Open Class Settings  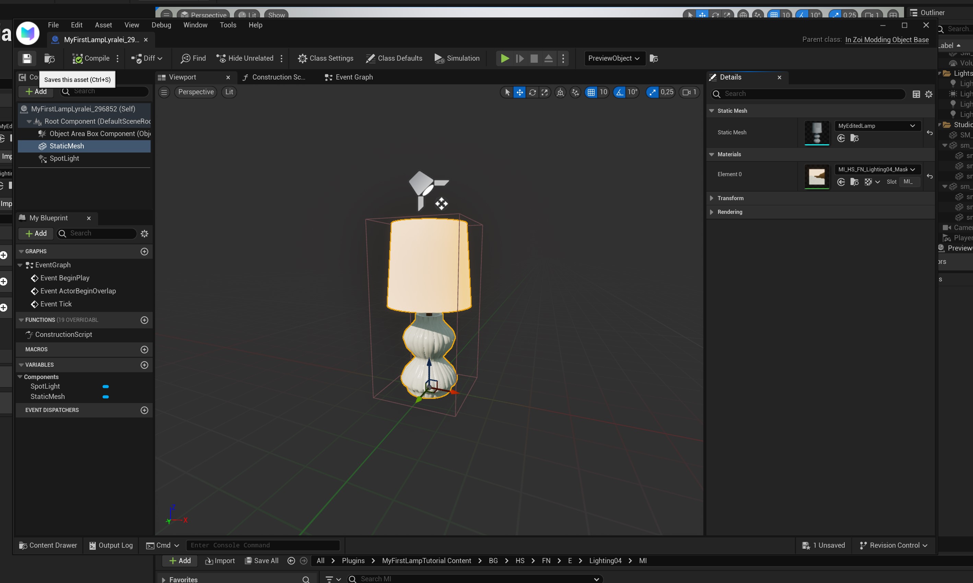pos(326,59)
